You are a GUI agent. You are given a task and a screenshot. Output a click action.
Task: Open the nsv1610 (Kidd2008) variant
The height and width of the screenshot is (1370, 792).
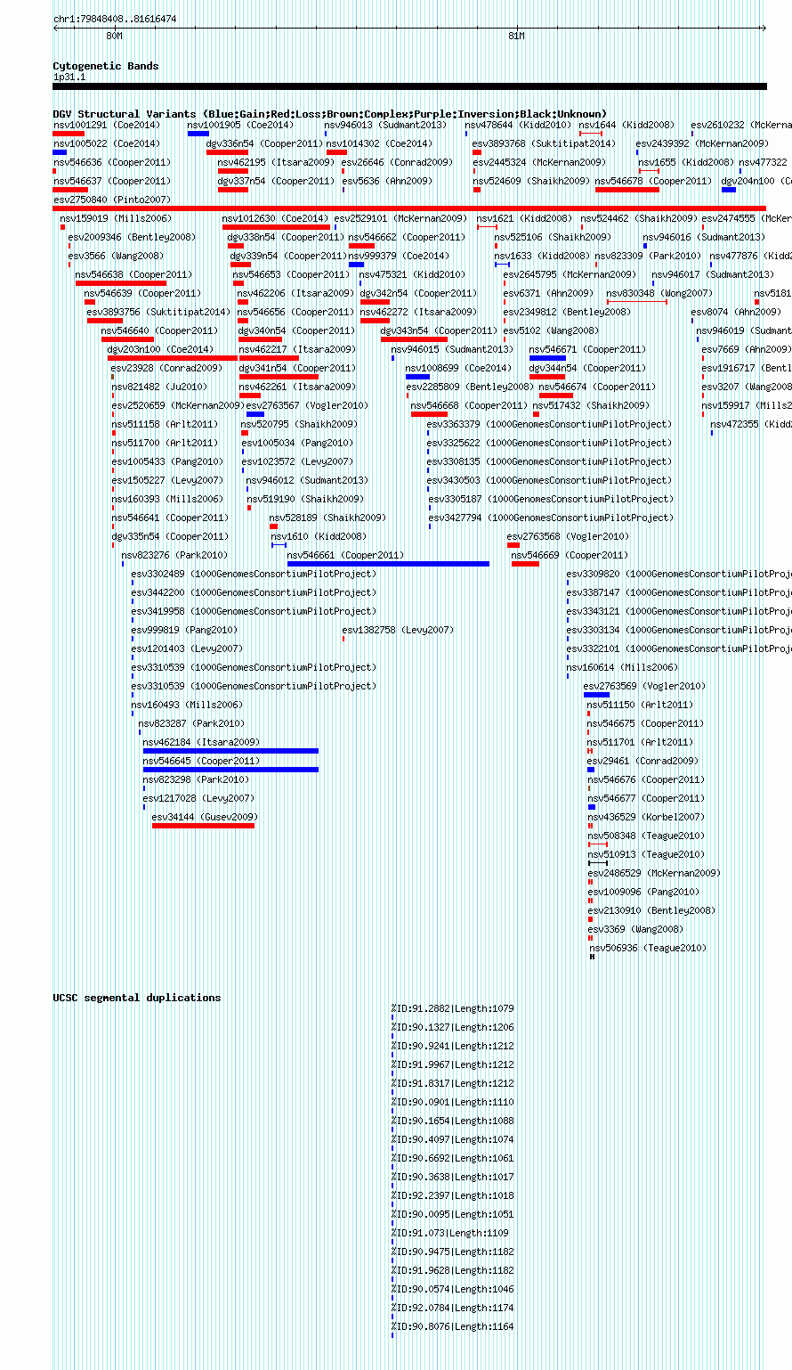point(319,536)
